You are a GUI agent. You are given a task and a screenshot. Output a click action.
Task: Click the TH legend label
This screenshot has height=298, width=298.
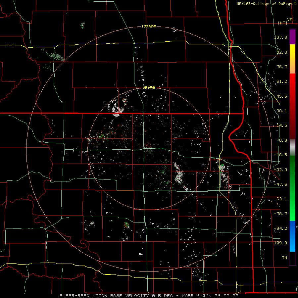click(x=284, y=258)
